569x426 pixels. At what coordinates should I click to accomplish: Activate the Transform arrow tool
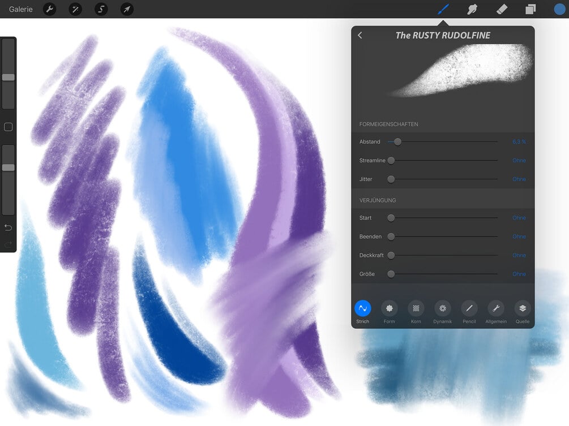[127, 9]
